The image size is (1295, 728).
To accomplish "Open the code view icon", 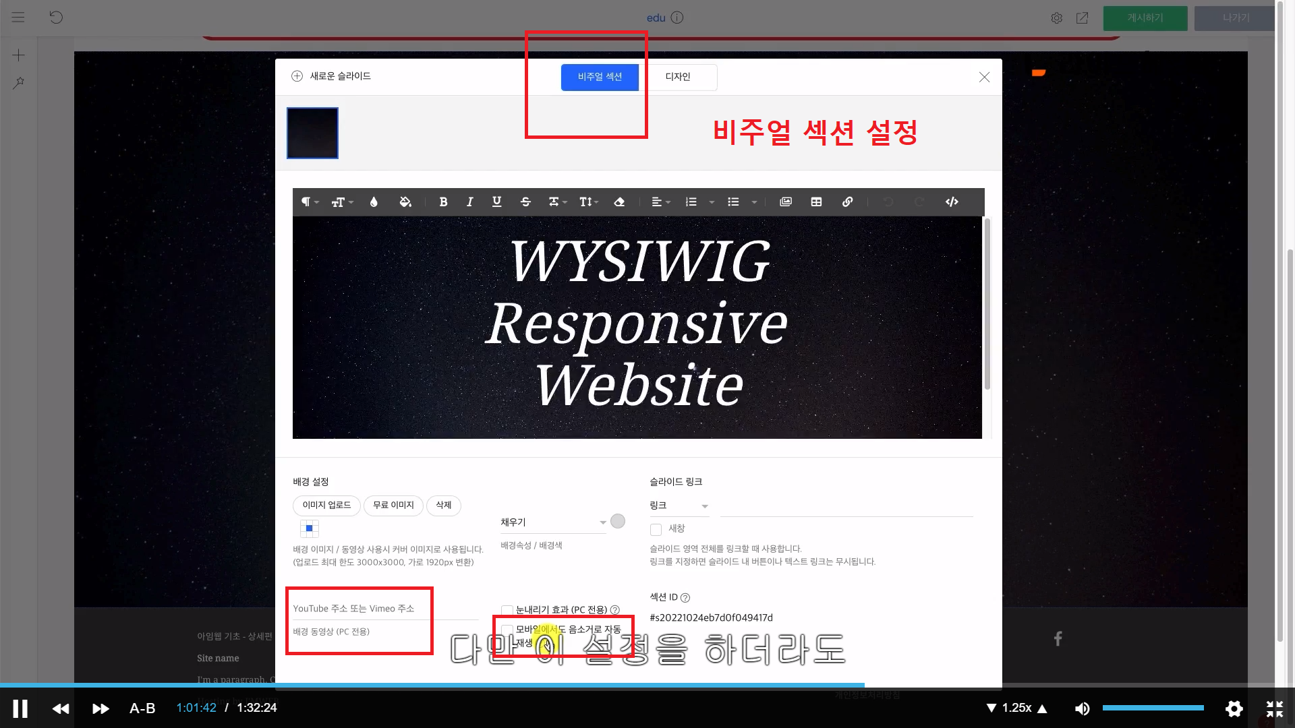I will (x=952, y=202).
